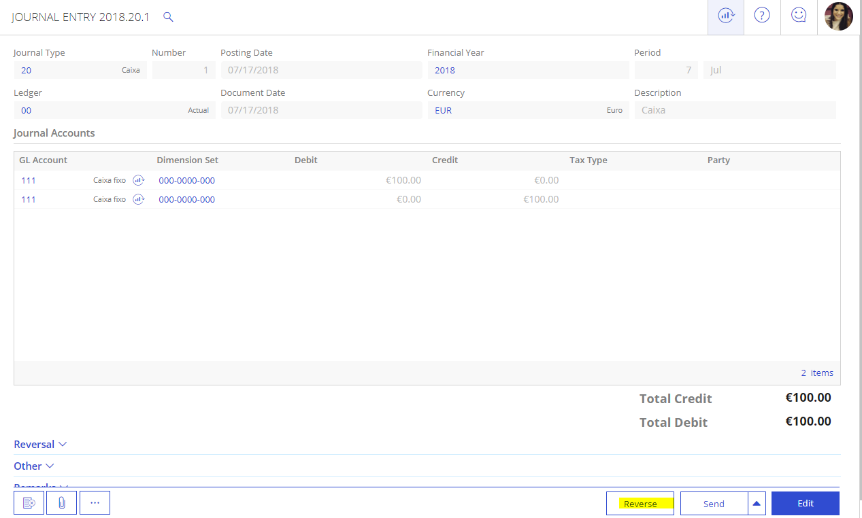Open dimension set 000-0000-000 in the credit row
The width and height of the screenshot is (862, 518).
tap(187, 199)
